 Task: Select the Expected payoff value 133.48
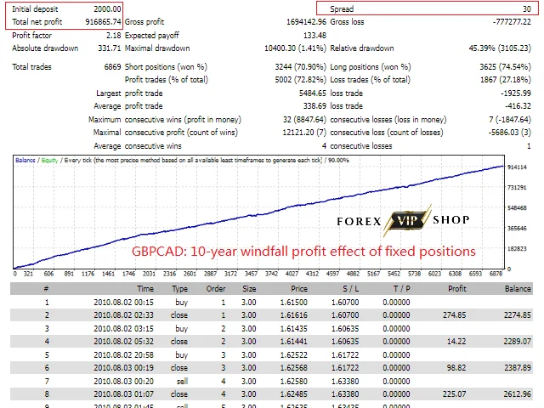(314, 36)
